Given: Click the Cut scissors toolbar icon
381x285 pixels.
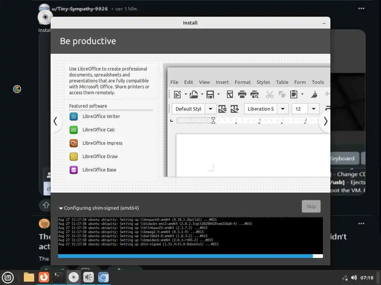Looking at the screenshot, I should [x=269, y=94].
